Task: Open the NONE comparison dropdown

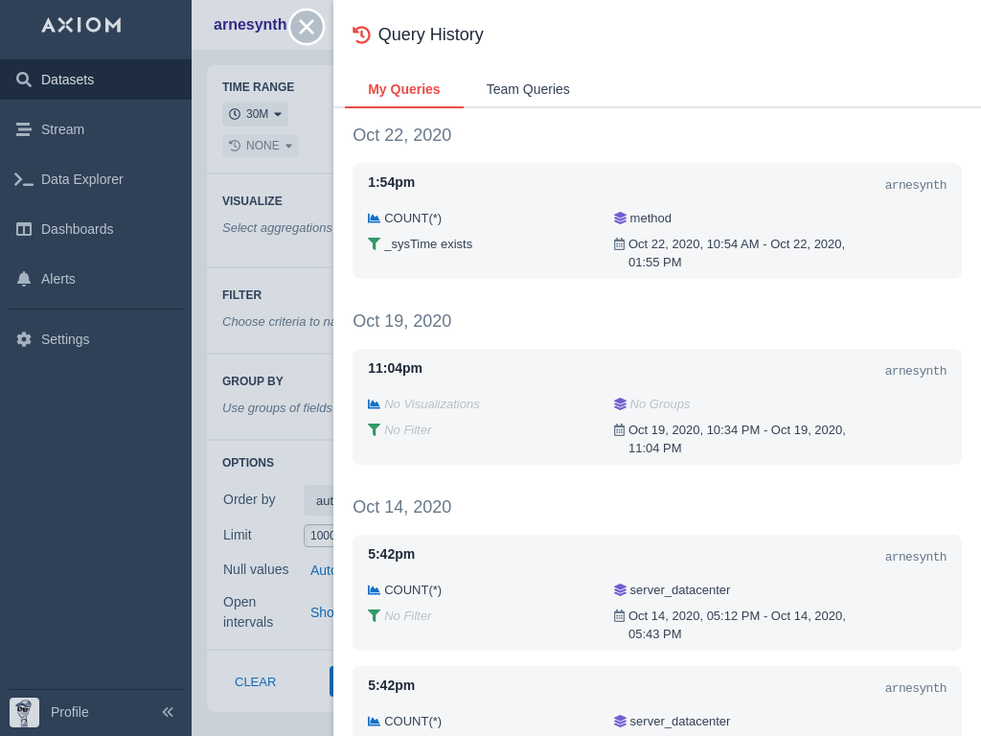Action: click(x=261, y=146)
